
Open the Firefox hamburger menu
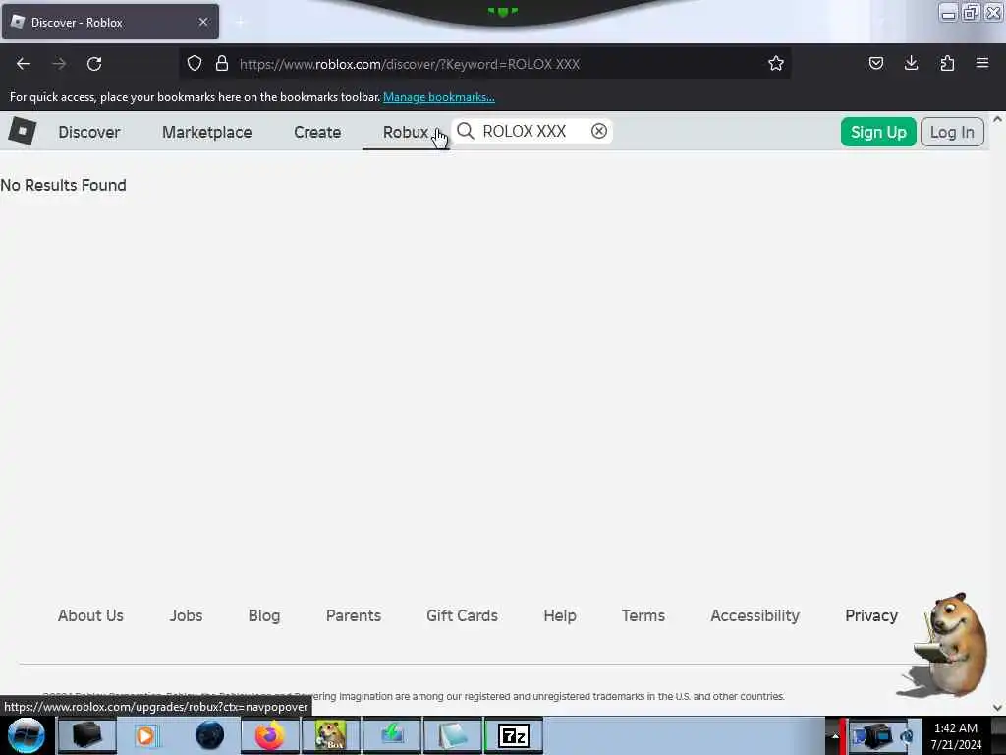click(x=982, y=64)
